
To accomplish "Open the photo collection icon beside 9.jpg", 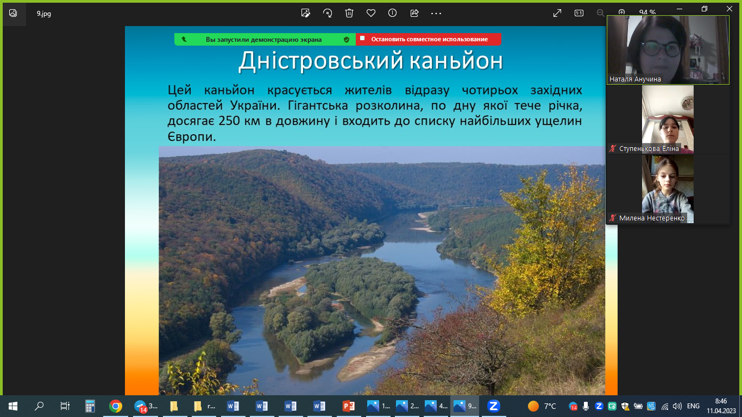I will [13, 13].
